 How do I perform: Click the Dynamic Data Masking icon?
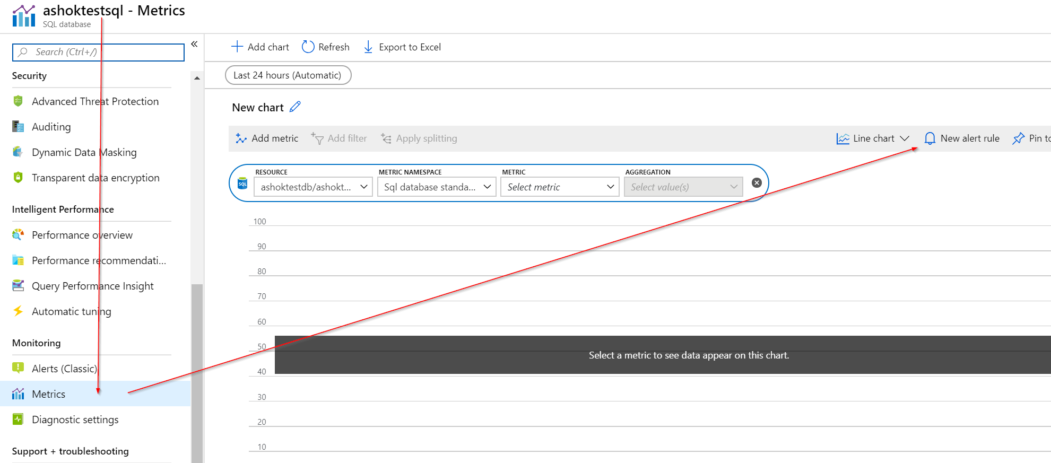(18, 152)
